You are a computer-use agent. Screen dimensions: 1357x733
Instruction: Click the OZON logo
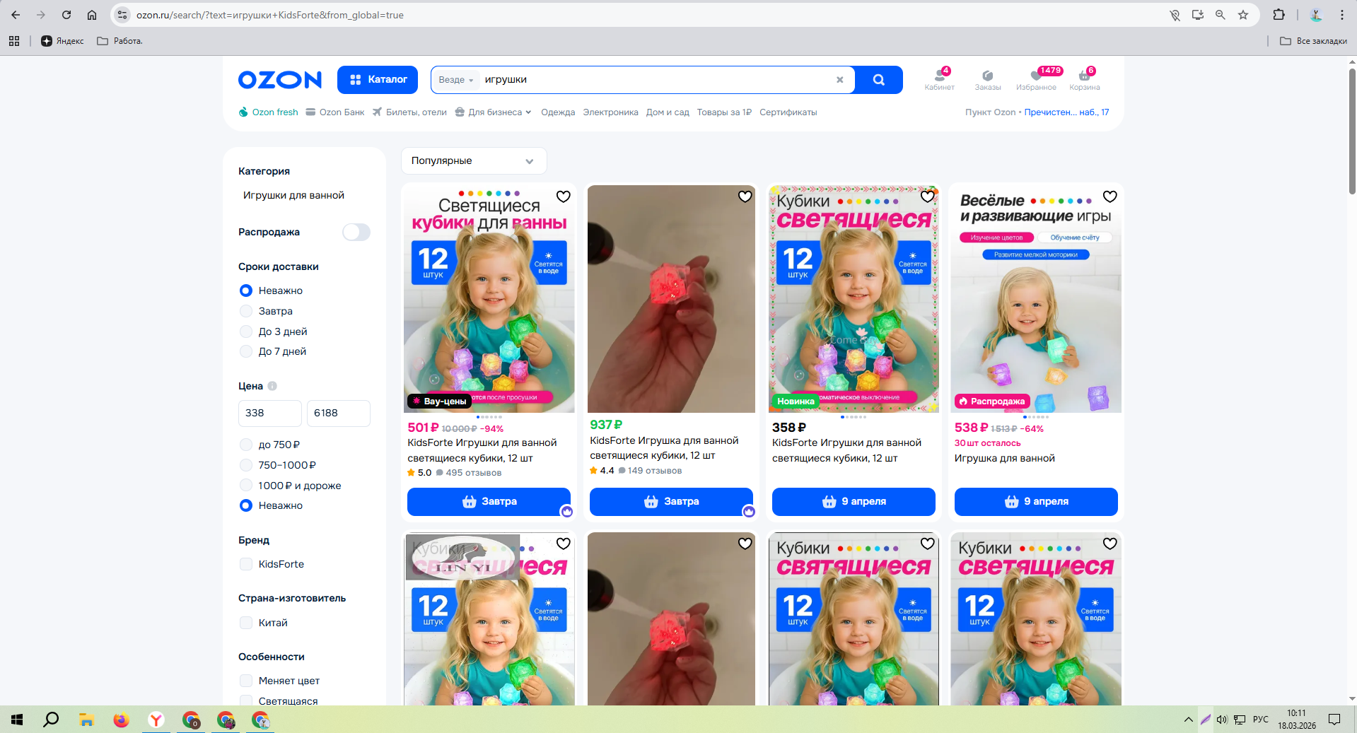[280, 80]
